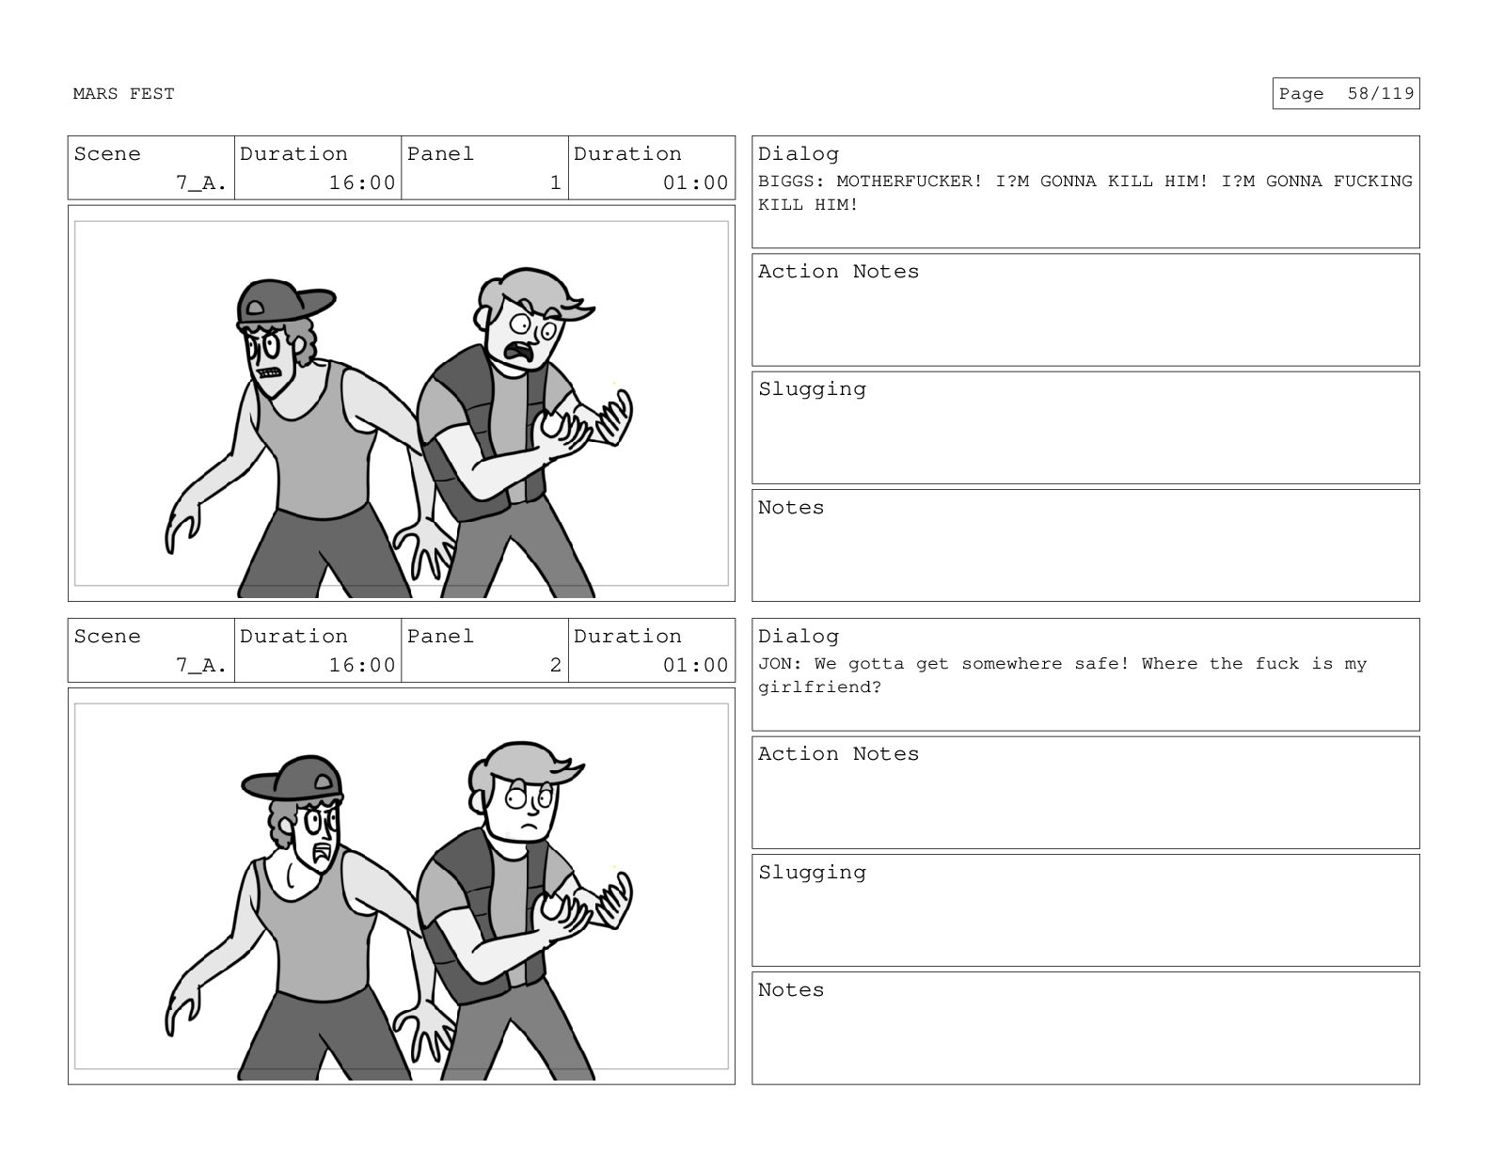Click the Page 58/119 indicator box
The width and height of the screenshot is (1488, 1152).
pos(1345,93)
